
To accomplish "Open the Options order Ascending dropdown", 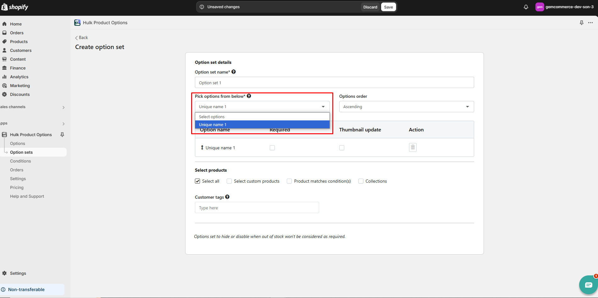I will (x=406, y=107).
